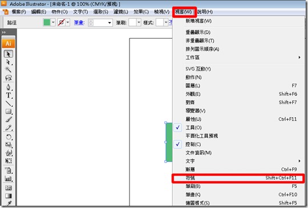This screenshot has height=208, width=308.
Task: Open the 筆刷 brush dropdown arrow
Action: [139, 23]
